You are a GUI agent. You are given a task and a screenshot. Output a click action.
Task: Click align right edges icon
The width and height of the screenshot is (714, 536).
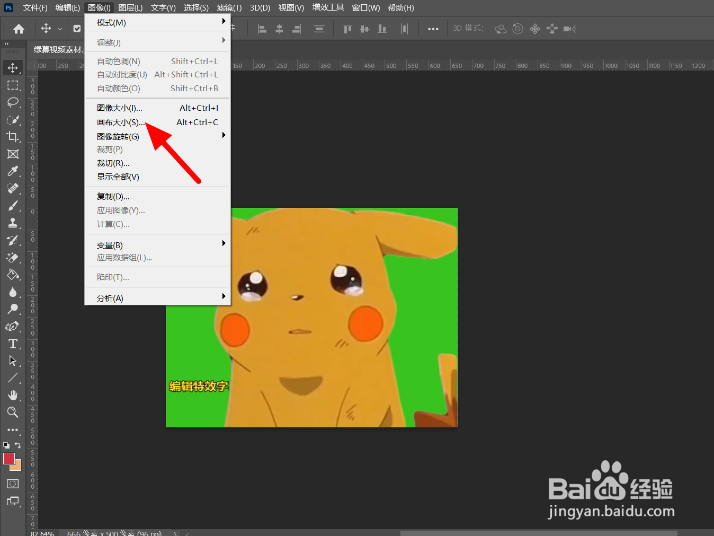[297, 29]
